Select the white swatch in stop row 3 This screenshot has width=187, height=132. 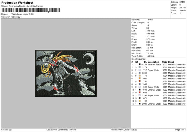point(140,70)
